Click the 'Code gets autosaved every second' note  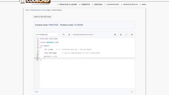[x=83, y=35]
